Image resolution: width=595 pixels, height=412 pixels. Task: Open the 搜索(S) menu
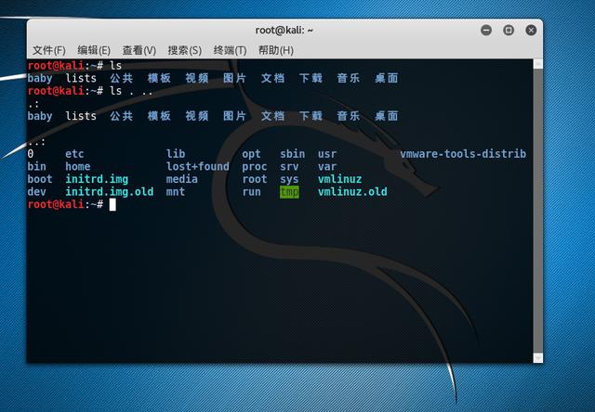[184, 50]
